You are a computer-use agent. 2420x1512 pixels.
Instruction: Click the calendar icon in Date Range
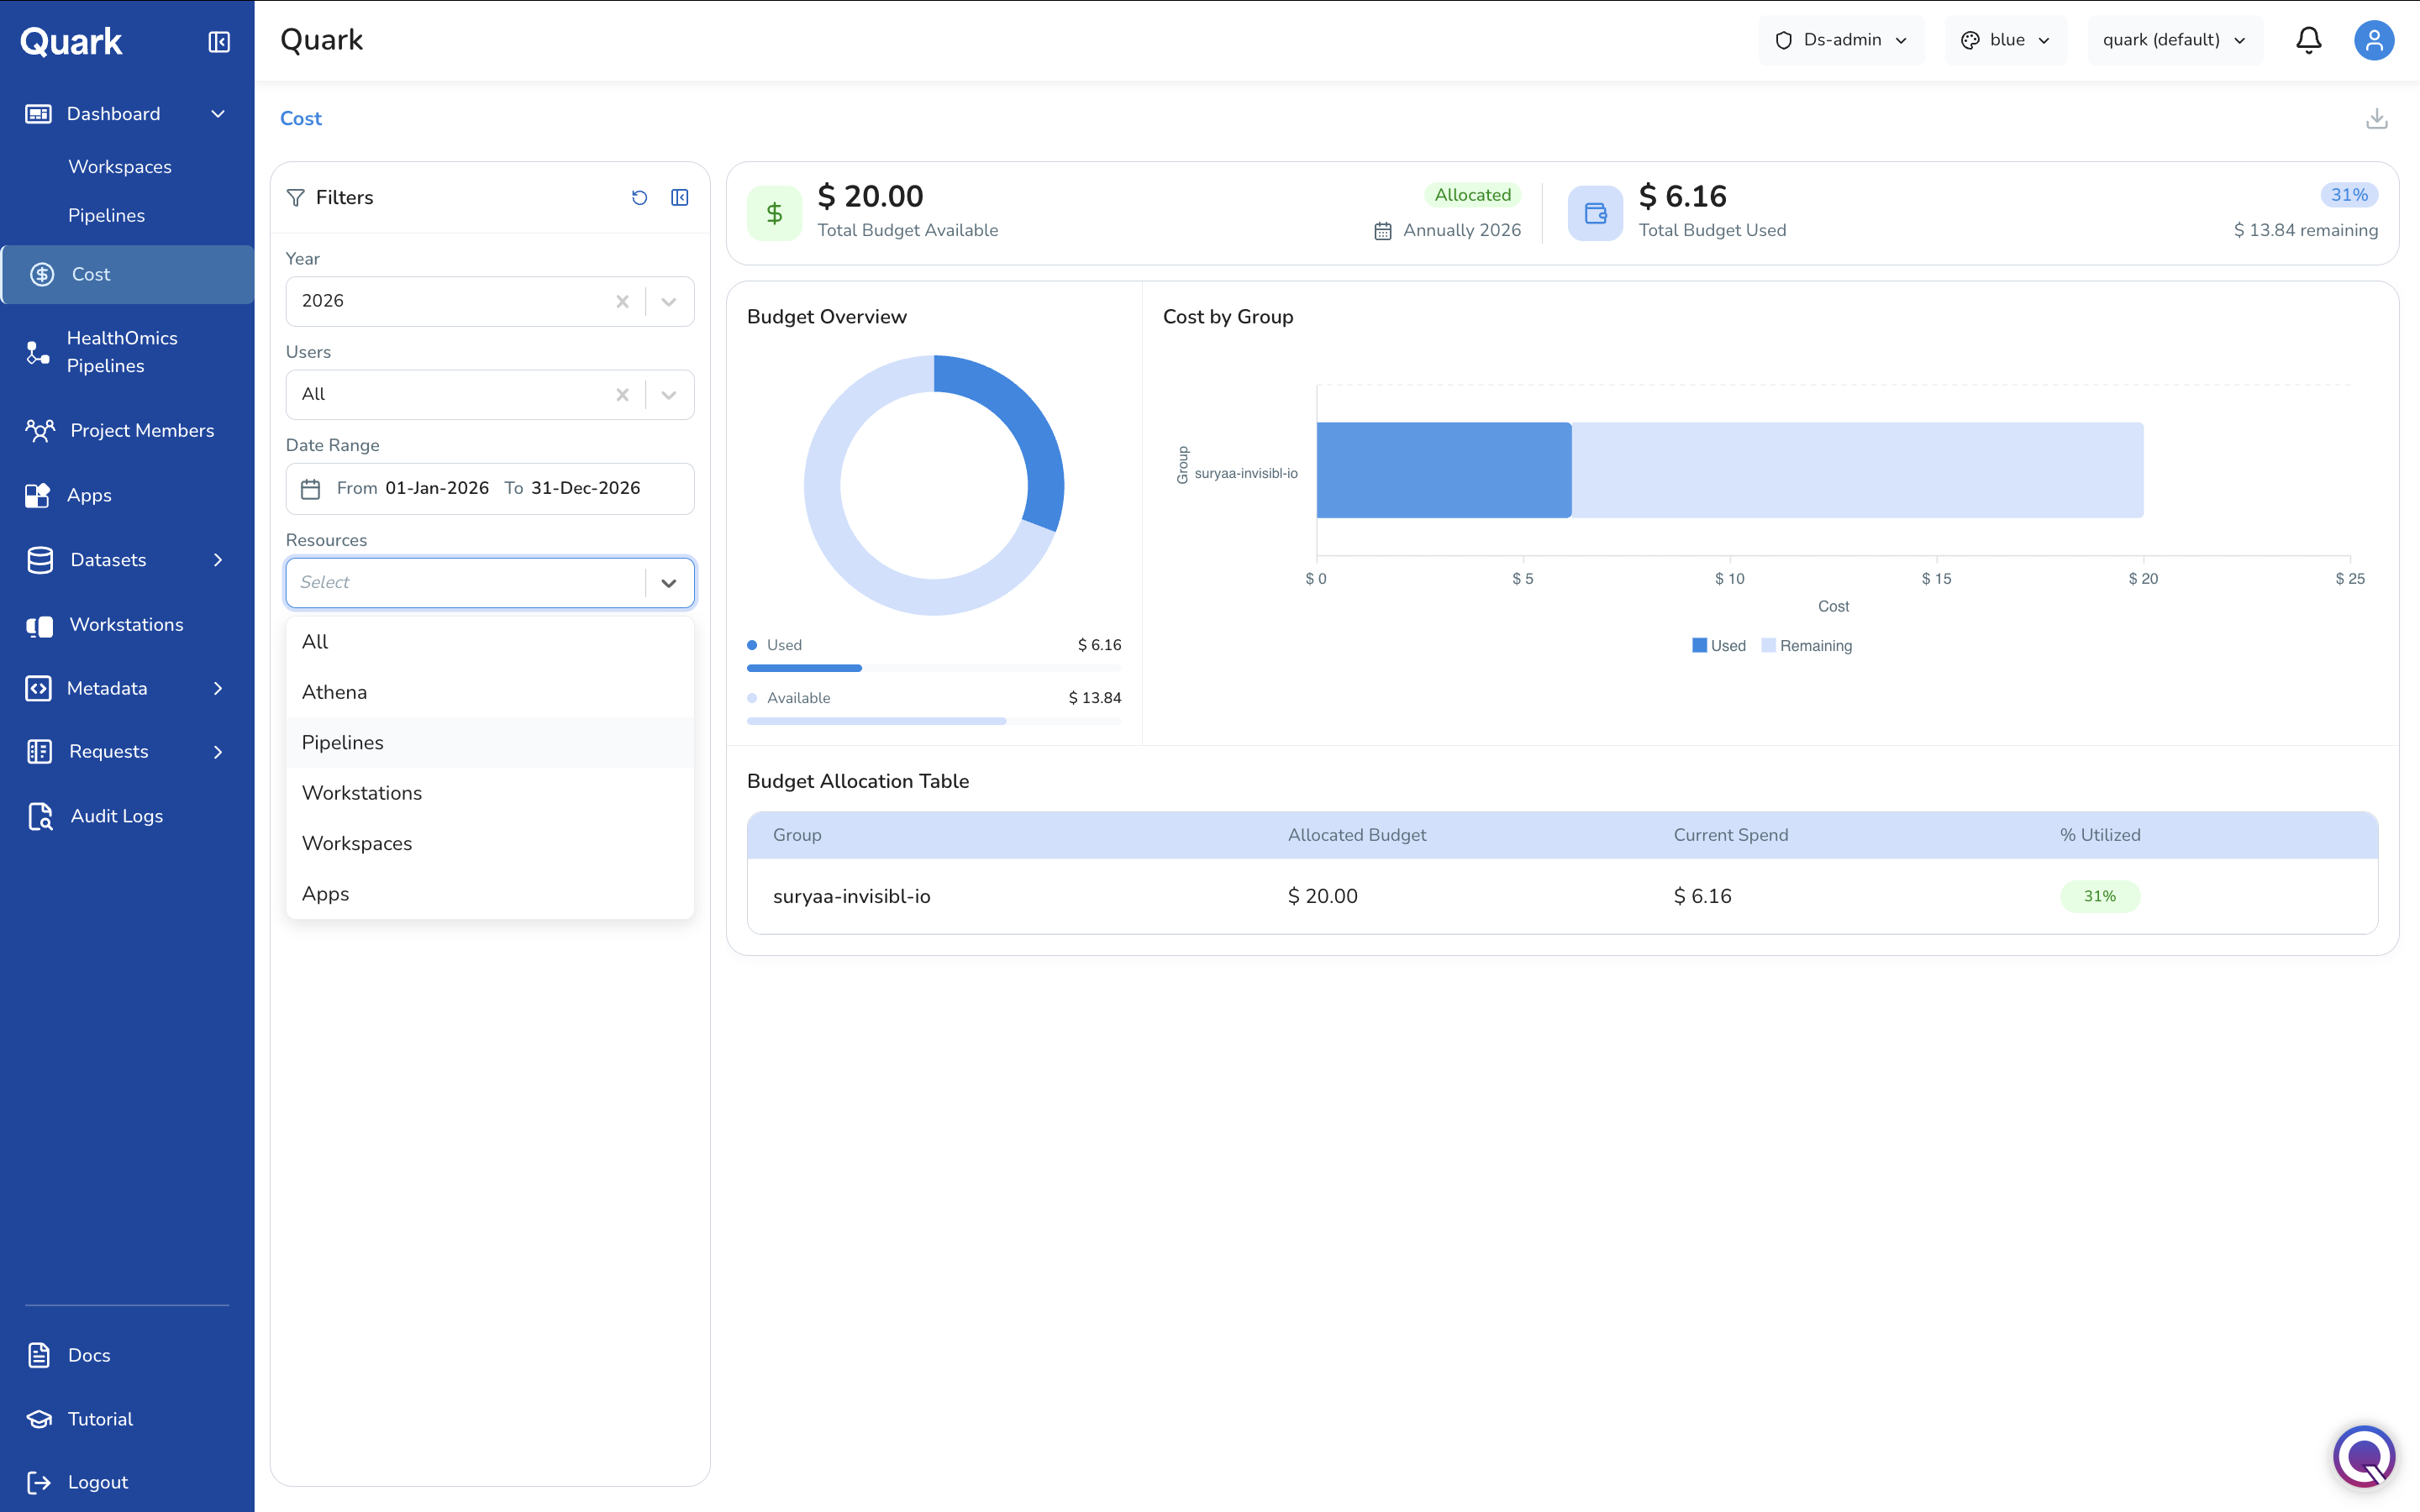click(311, 489)
